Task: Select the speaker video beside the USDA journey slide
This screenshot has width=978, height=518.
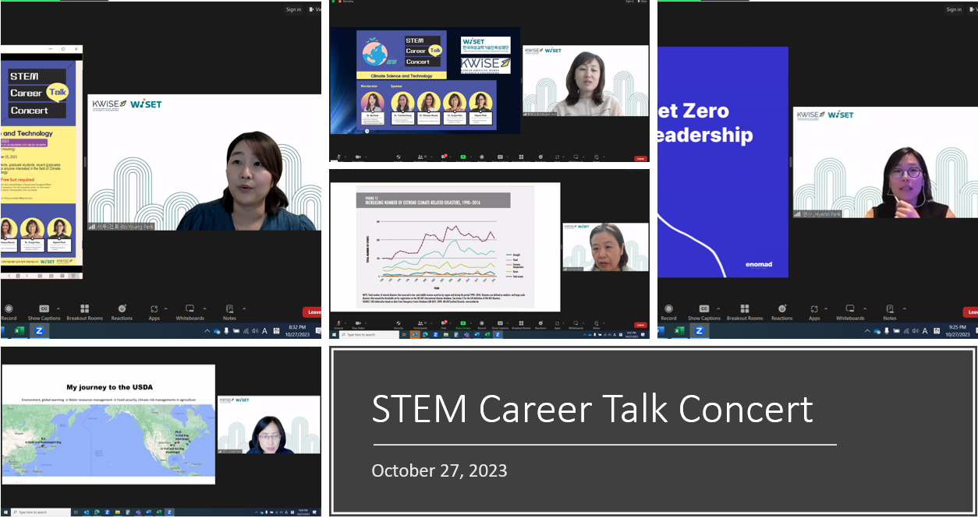Action: click(269, 425)
